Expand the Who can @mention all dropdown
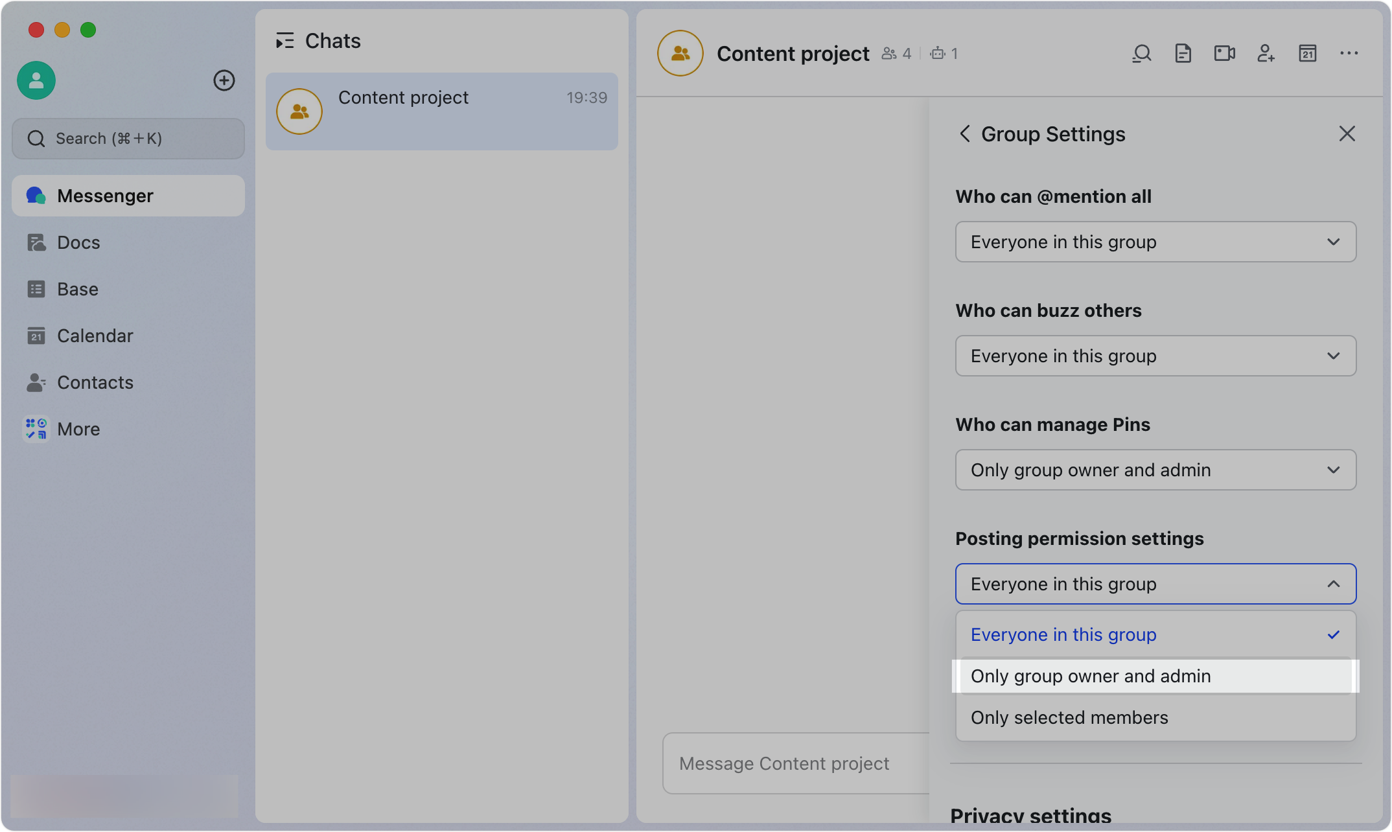Screen dimensions: 1392x832 tap(1156, 242)
